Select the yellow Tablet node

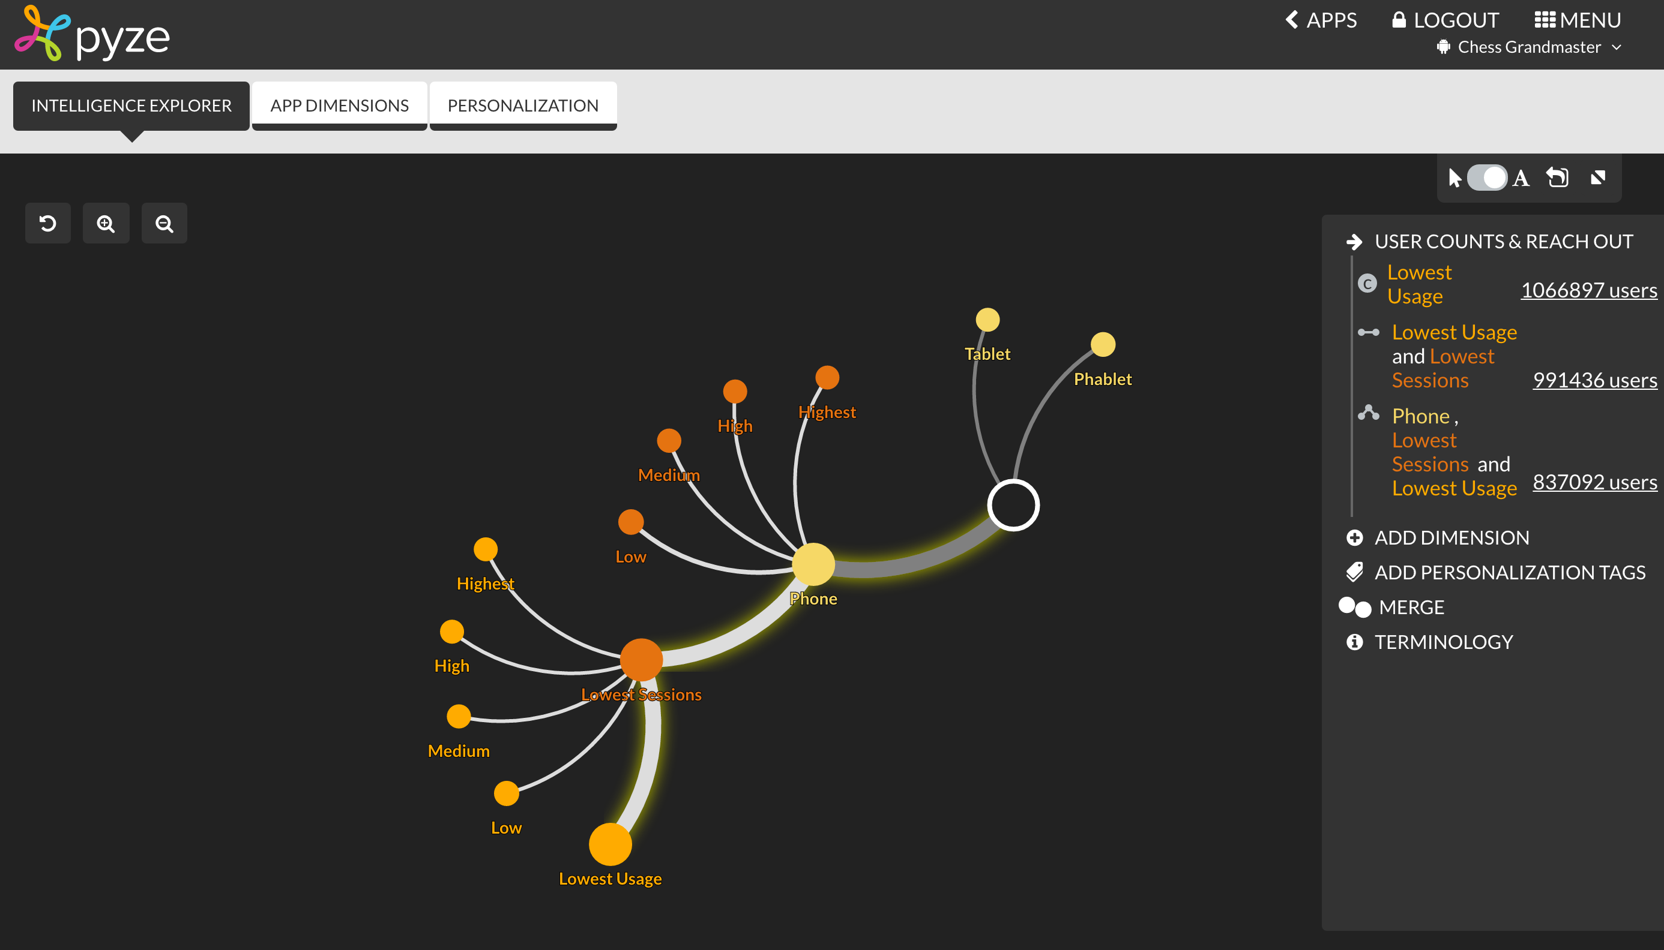click(987, 320)
